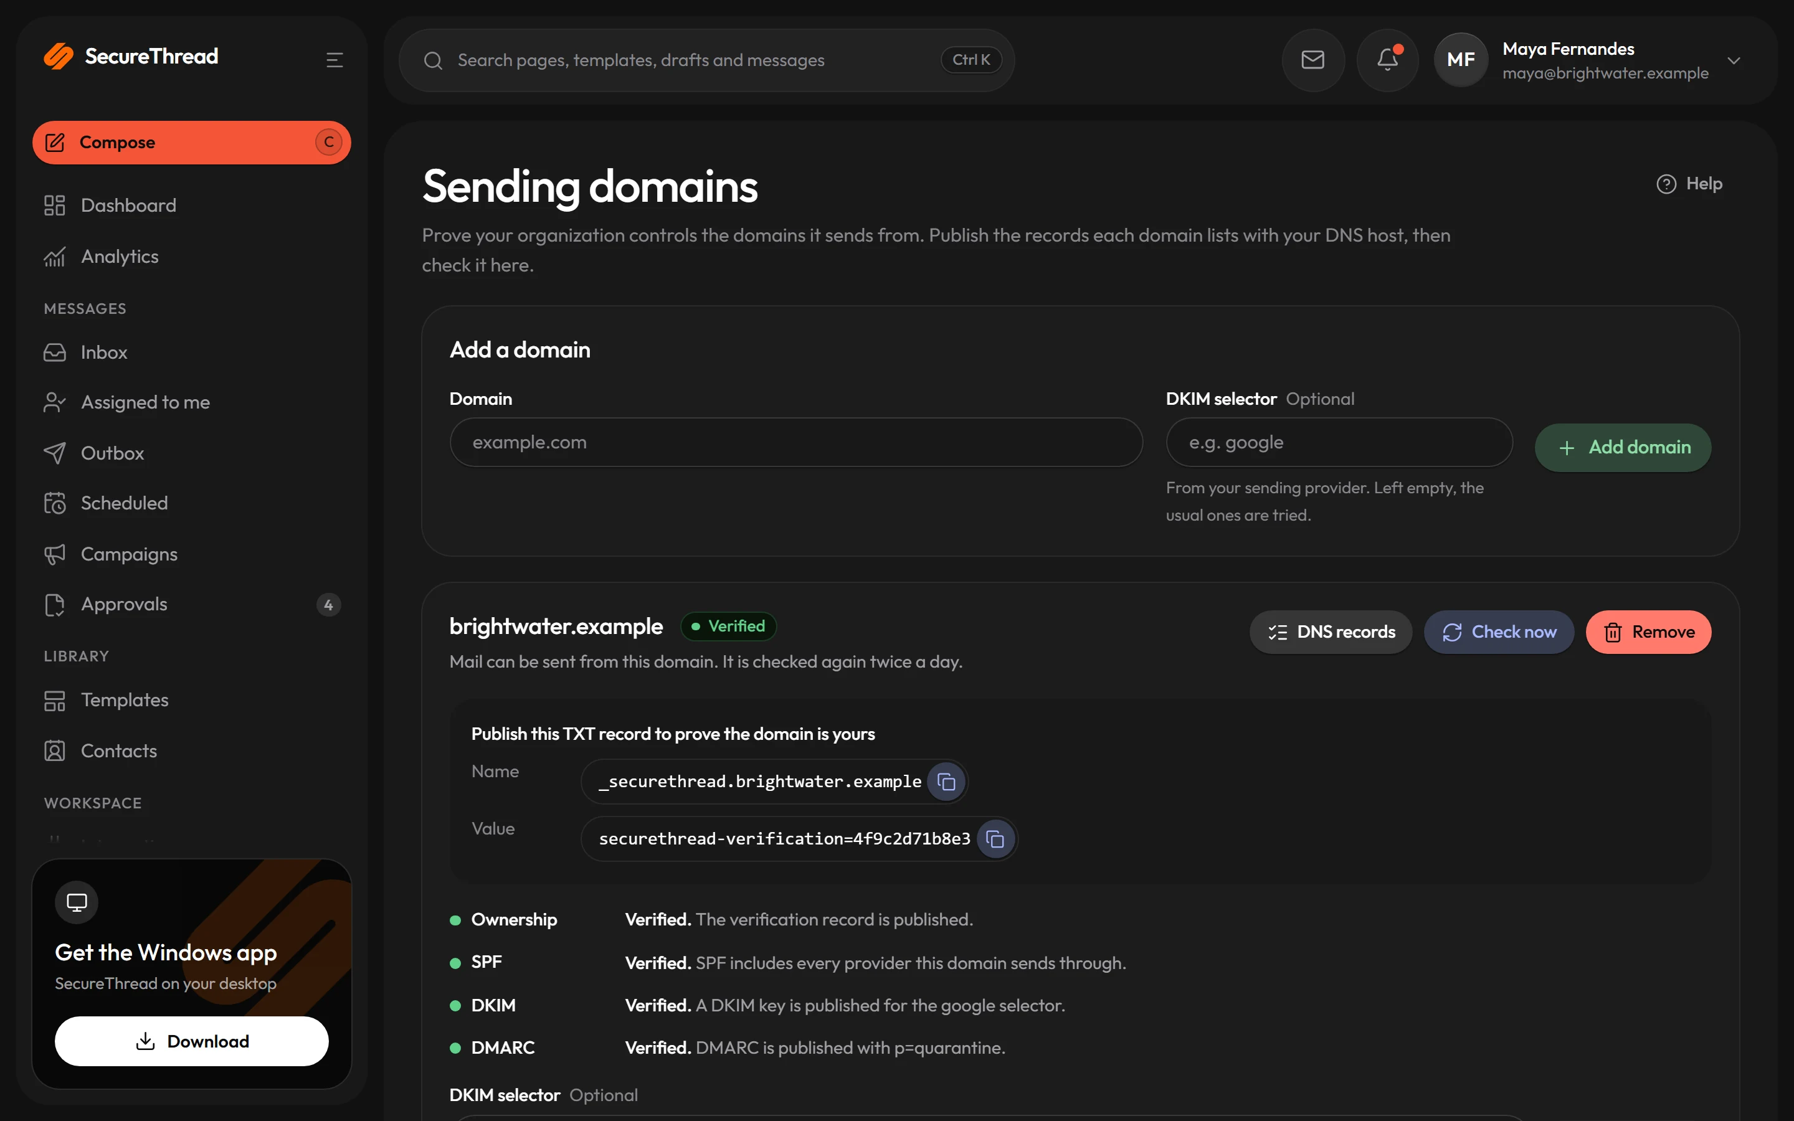Click the DMARC status row label
Image resolution: width=1794 pixels, height=1121 pixels.
click(x=503, y=1048)
